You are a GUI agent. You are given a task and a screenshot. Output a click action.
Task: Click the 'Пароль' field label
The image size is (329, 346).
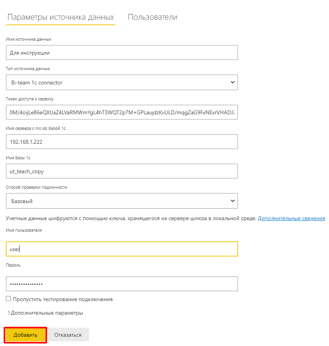point(13,265)
